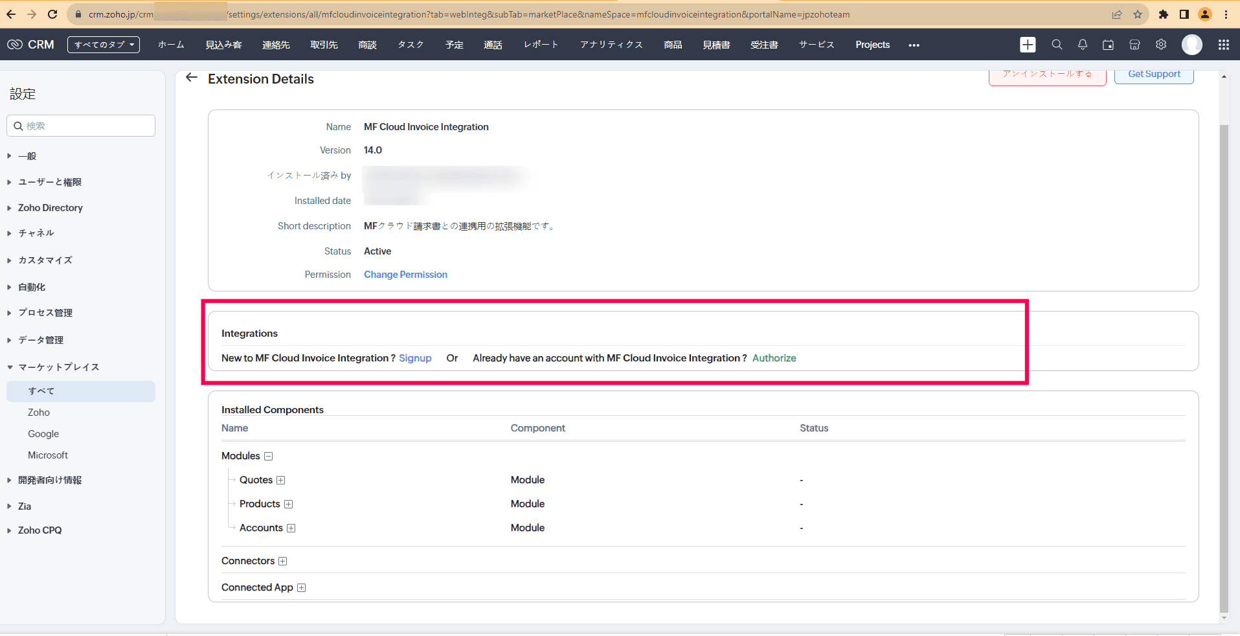Expand the Products module row
Viewport: 1240px width, 636px height.
click(x=289, y=504)
